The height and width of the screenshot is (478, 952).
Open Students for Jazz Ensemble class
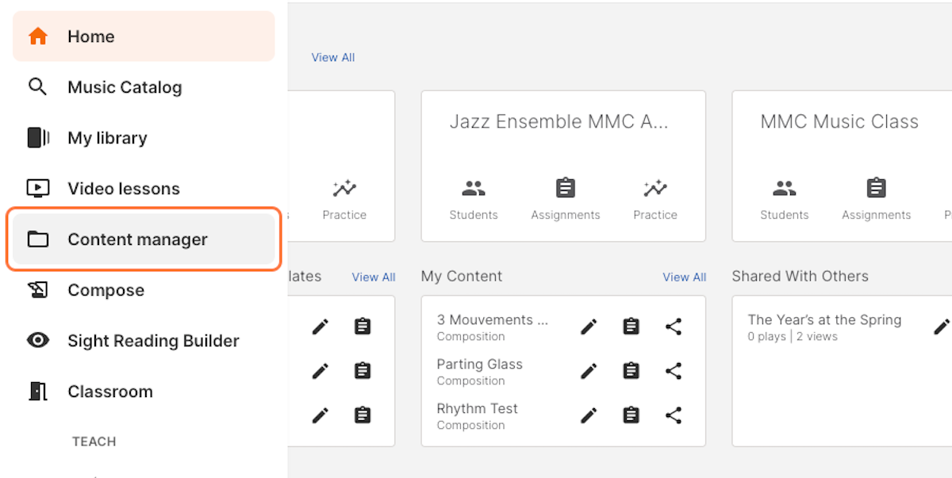click(x=474, y=198)
